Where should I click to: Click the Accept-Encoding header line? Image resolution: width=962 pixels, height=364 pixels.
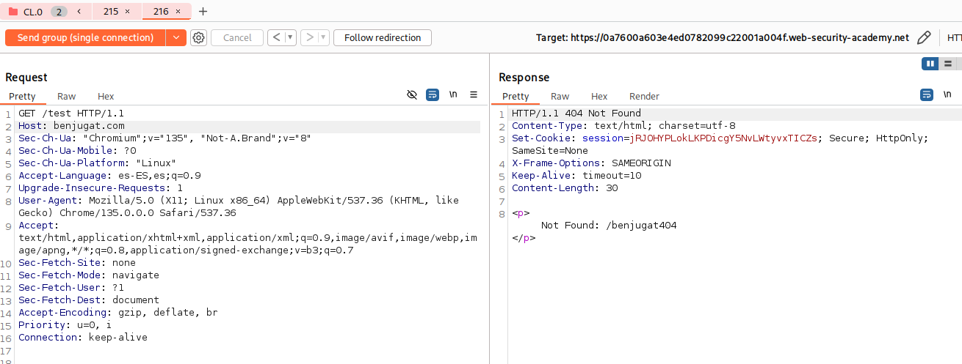(118, 313)
